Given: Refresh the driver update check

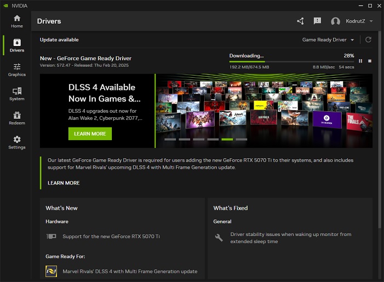Looking at the screenshot, I should (x=369, y=40).
